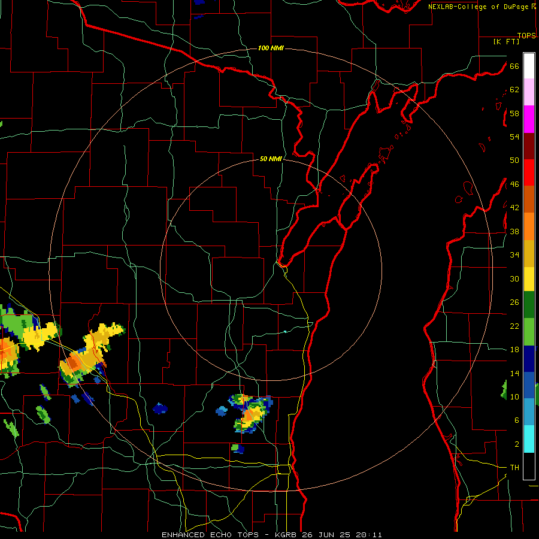539x539 pixels.
Task: Select the light green swatch between 22 and 18
Action: [529, 332]
